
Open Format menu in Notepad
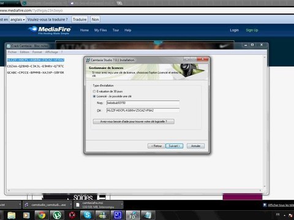click(x=37, y=52)
